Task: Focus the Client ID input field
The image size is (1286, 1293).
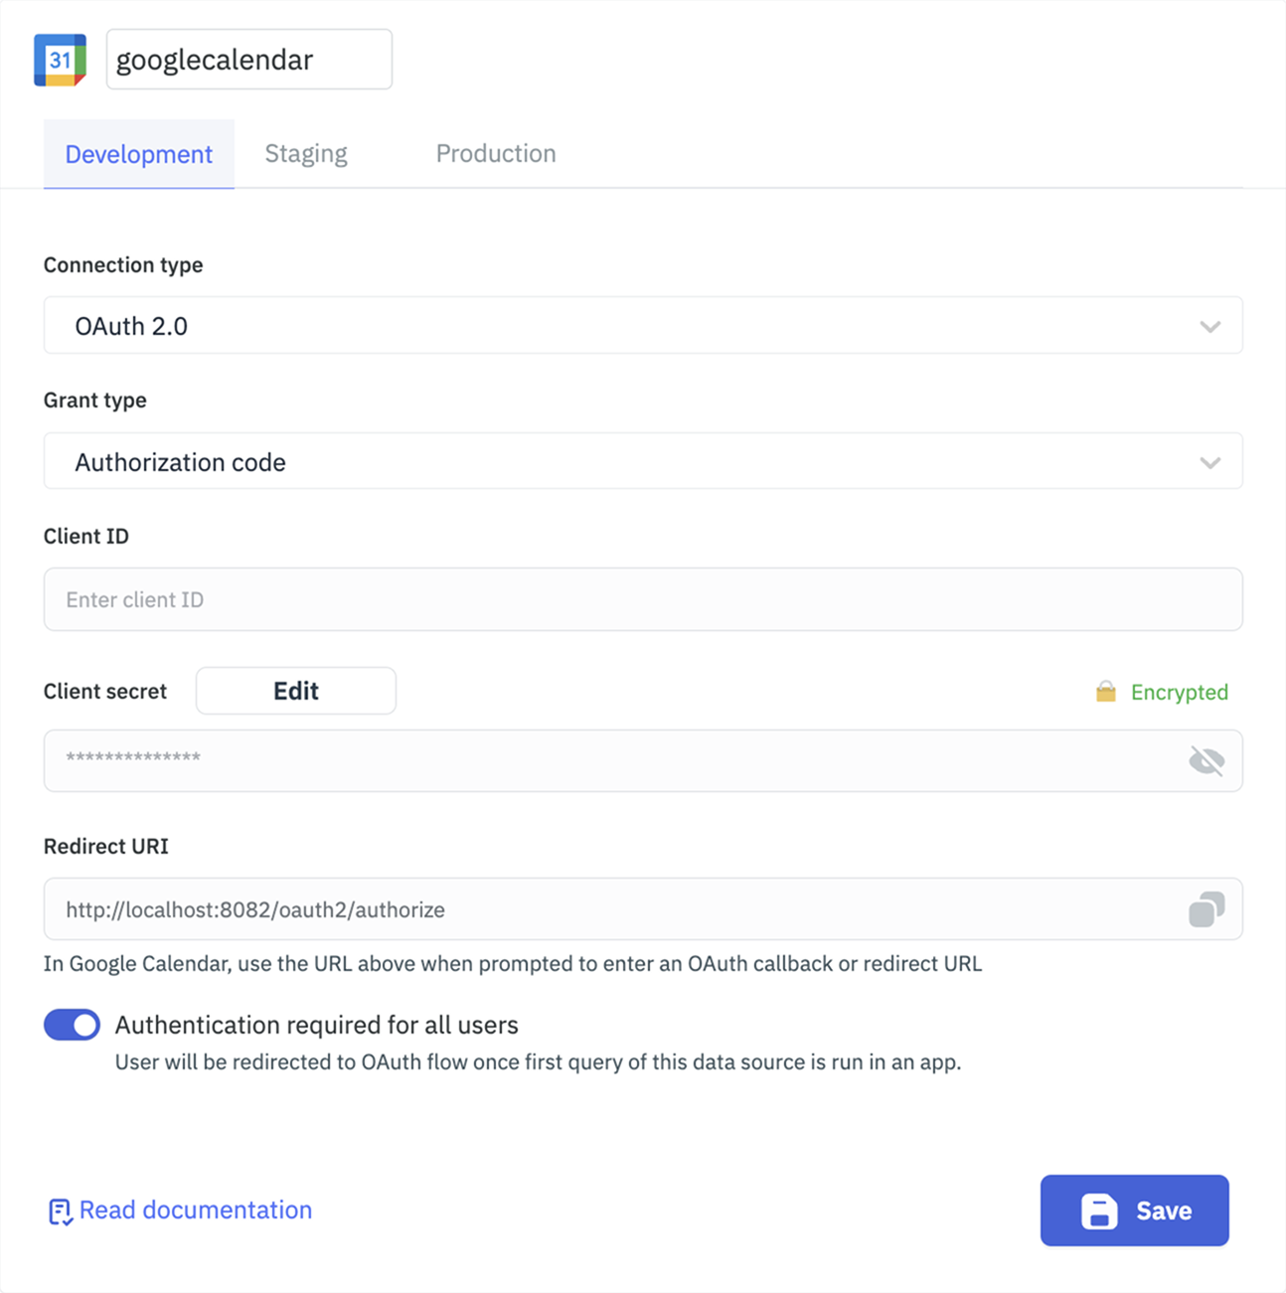Action: [x=642, y=599]
